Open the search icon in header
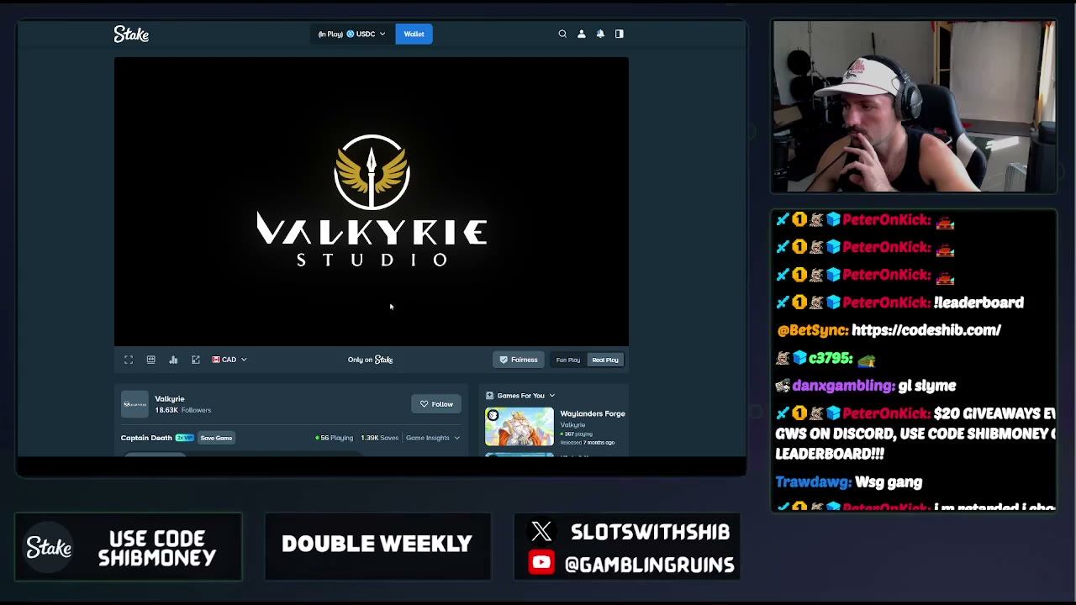This screenshot has width=1076, height=605. click(562, 34)
